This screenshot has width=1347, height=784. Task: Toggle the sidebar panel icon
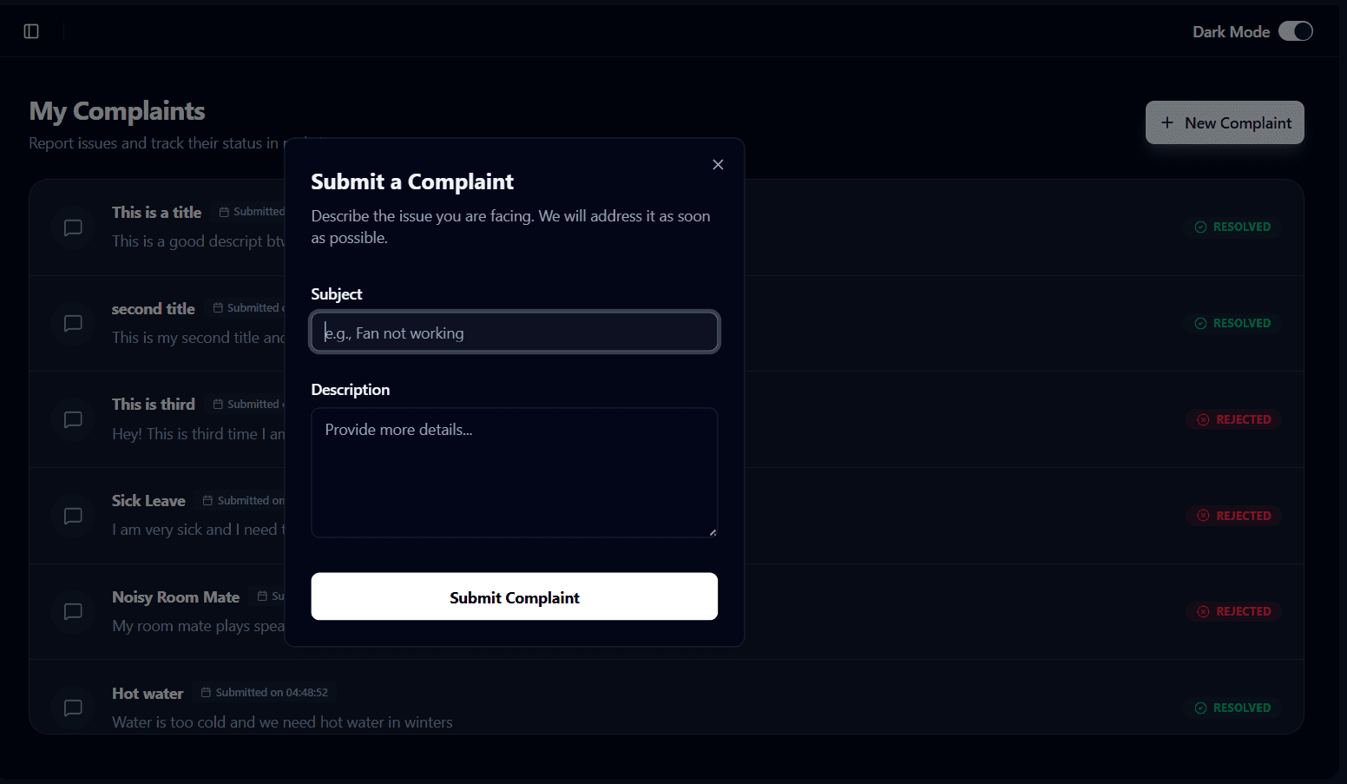tap(31, 31)
